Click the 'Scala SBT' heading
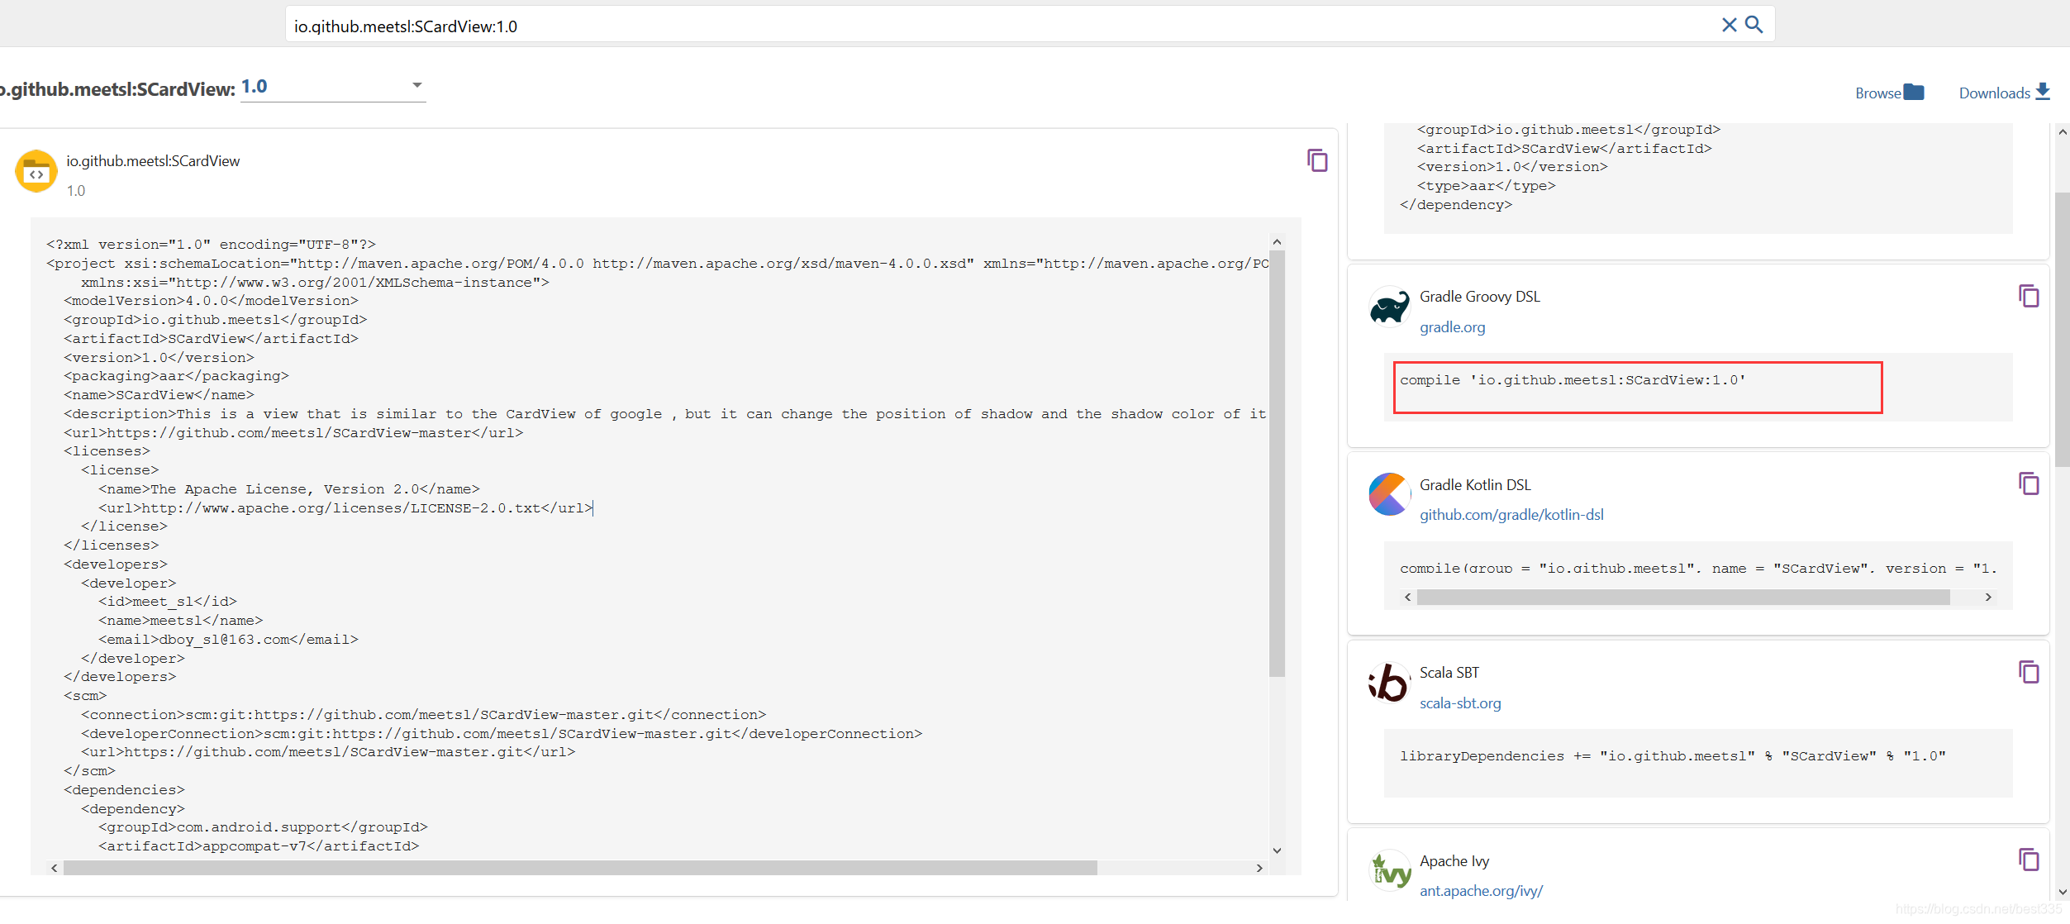 [x=1449, y=673]
